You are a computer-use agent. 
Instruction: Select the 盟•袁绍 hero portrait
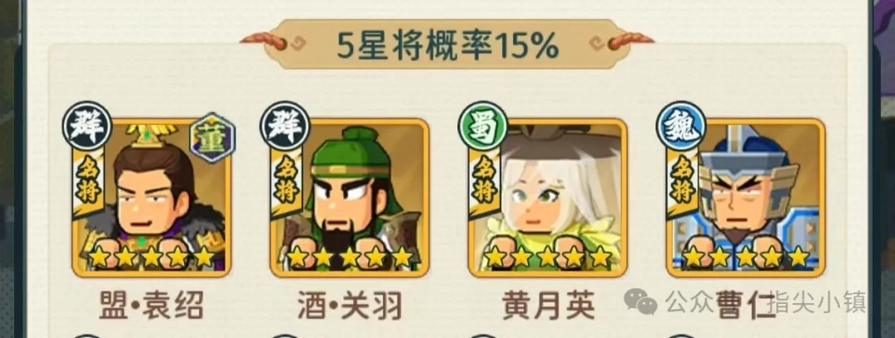[152, 198]
